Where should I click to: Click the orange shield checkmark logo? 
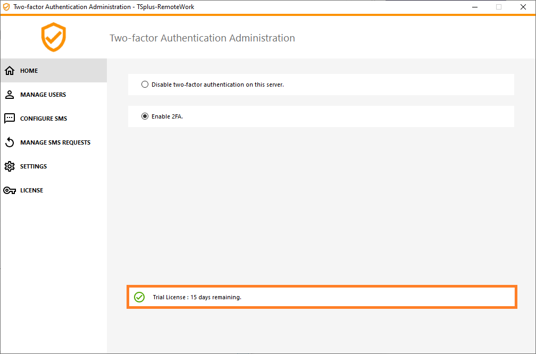click(53, 37)
